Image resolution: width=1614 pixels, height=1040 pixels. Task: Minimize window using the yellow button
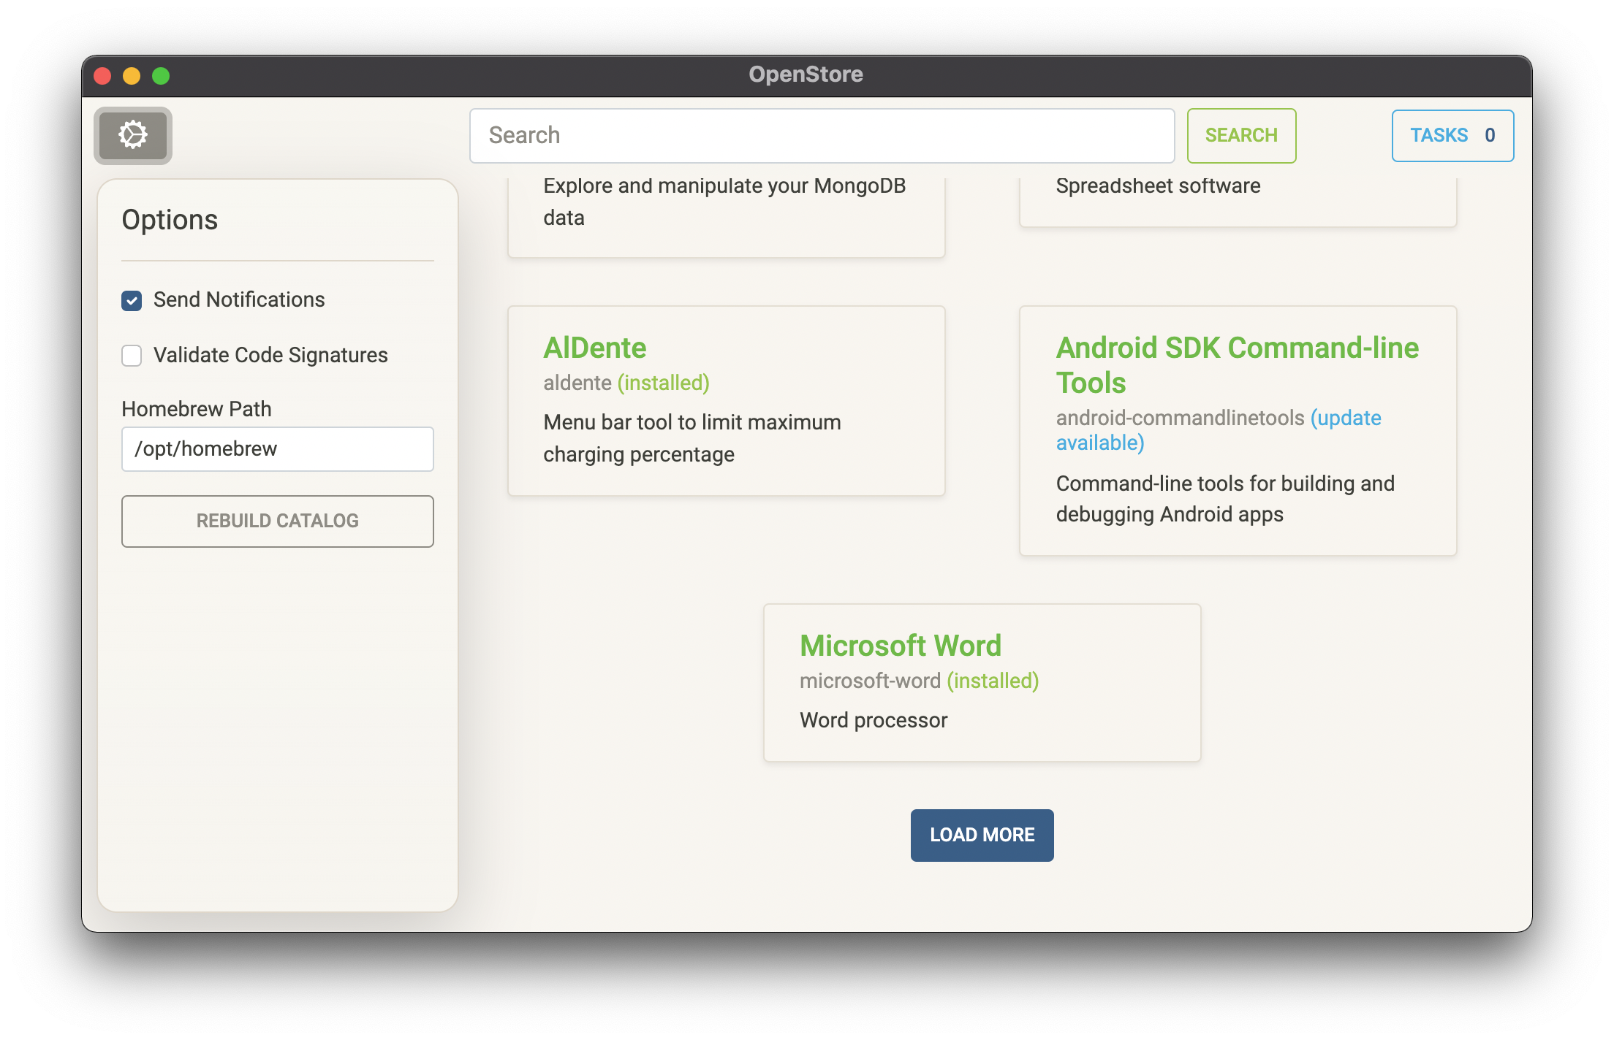pyautogui.click(x=132, y=76)
